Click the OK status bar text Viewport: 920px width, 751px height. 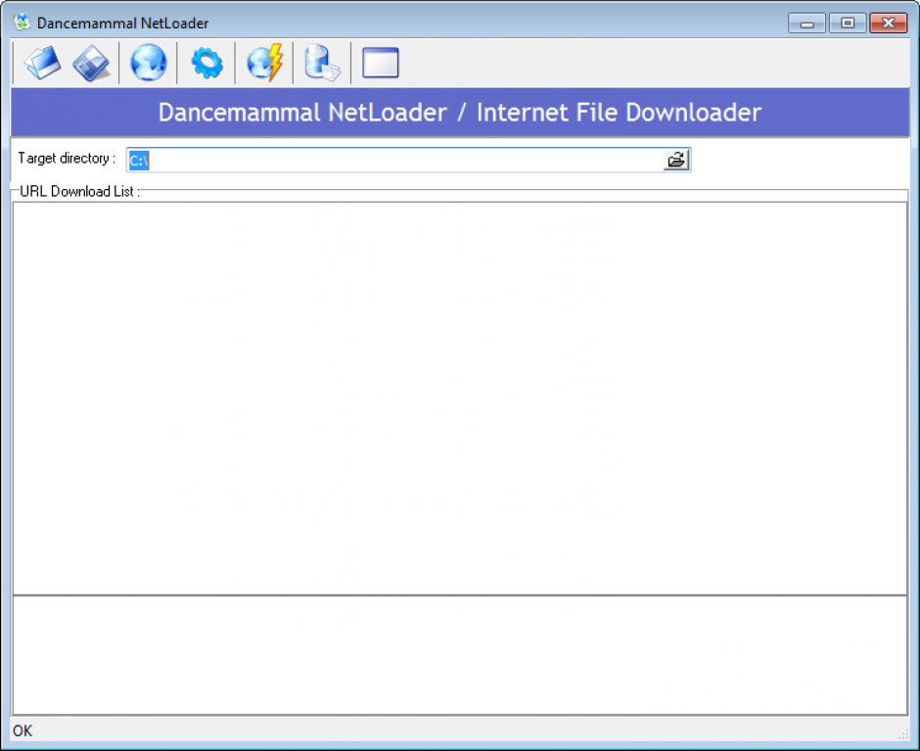[x=23, y=730]
